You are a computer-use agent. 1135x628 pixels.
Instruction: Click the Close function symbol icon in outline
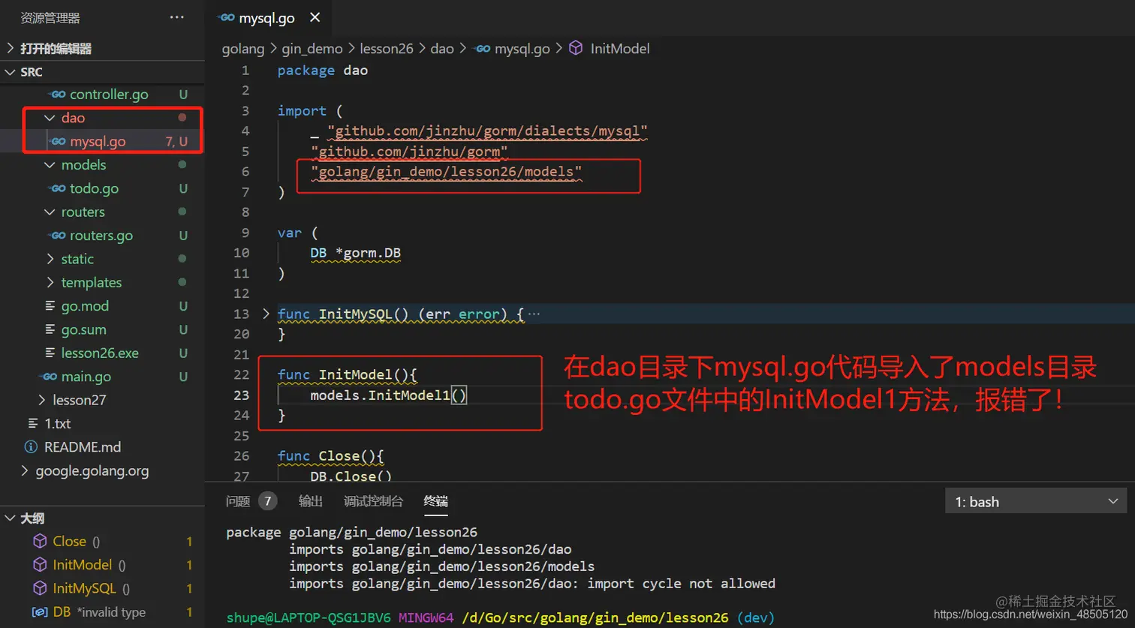coord(40,541)
